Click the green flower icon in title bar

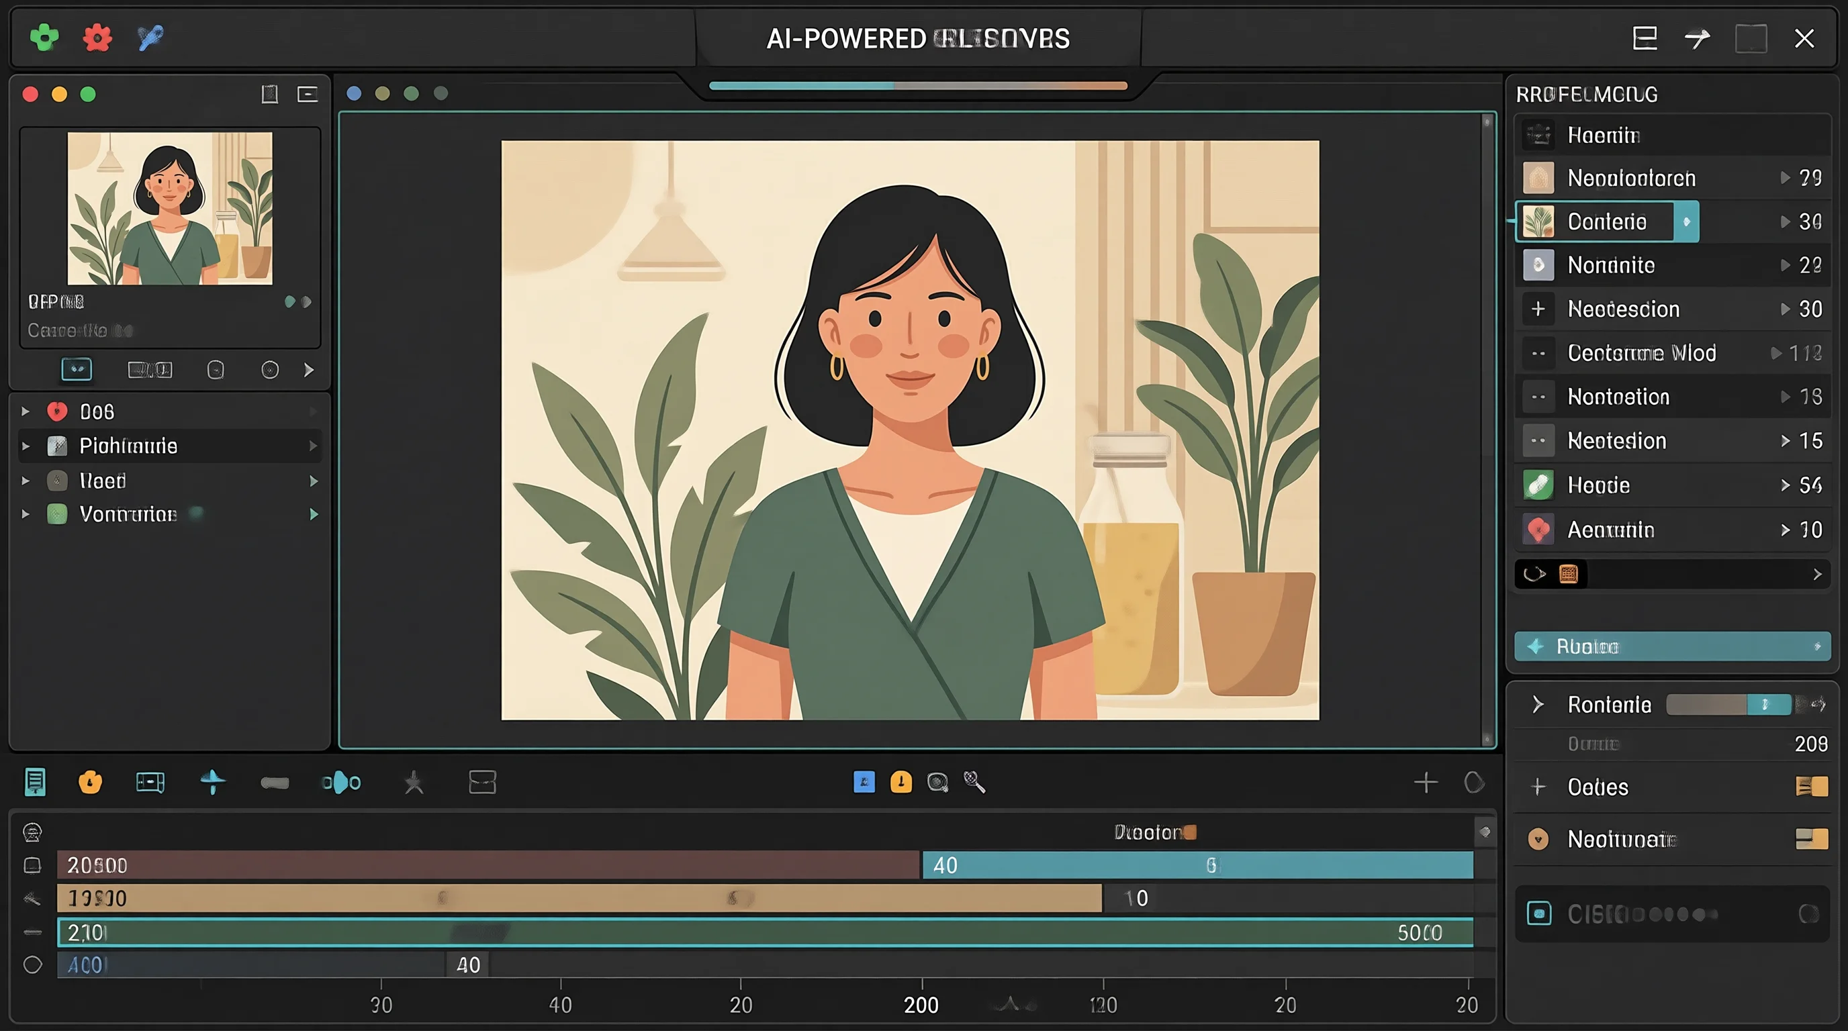44,38
